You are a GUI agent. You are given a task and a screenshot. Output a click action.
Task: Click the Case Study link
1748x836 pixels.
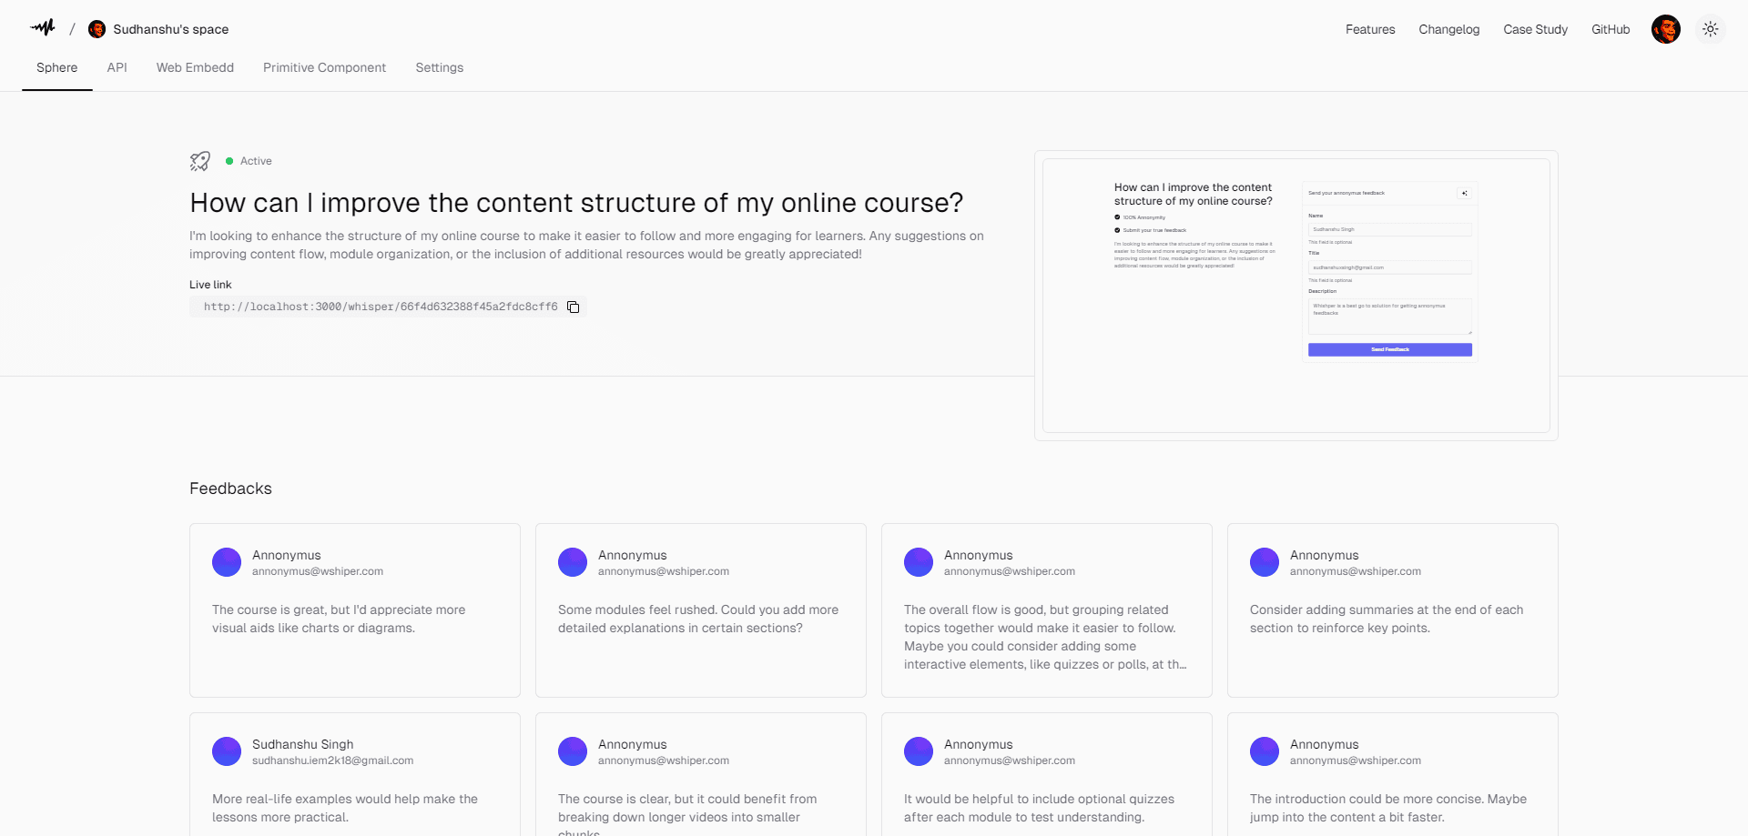point(1536,29)
